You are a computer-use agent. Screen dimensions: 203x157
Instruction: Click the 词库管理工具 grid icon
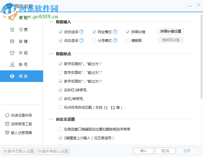point(7,124)
